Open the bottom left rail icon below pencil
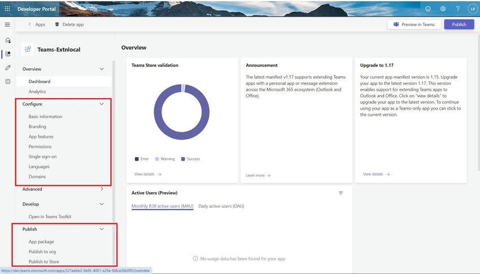The height and width of the screenshot is (274, 480). (8, 81)
